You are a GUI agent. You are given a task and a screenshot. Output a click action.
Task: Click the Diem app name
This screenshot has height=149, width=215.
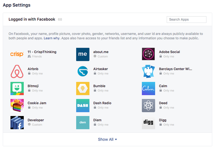tap(97, 120)
